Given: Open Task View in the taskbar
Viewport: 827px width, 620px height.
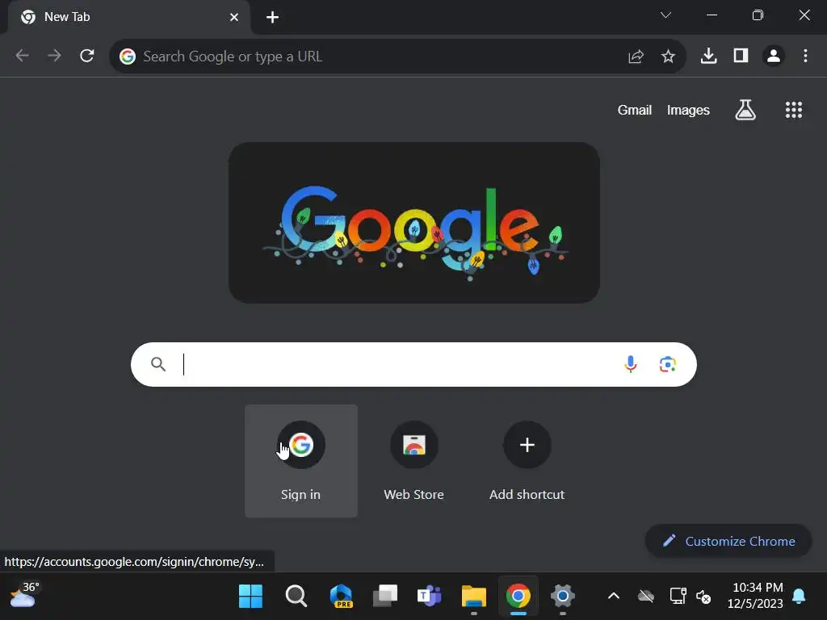Looking at the screenshot, I should pos(385,597).
